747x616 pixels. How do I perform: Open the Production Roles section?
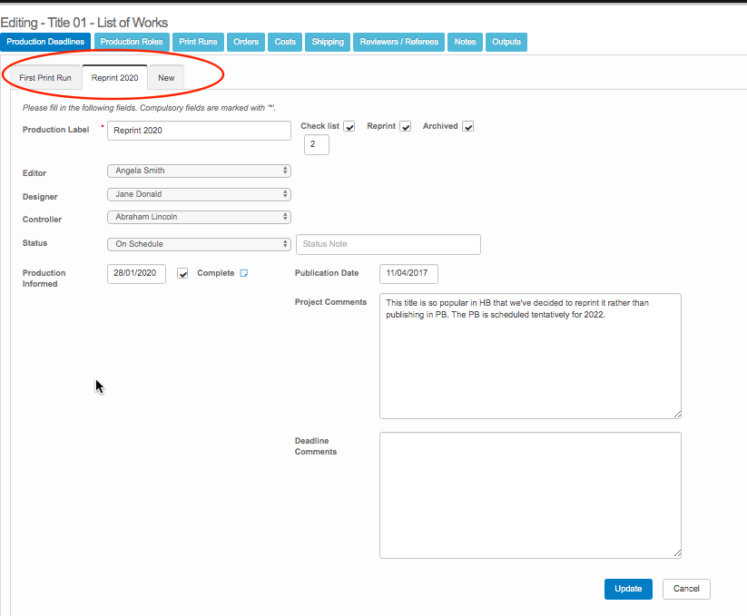click(x=132, y=42)
